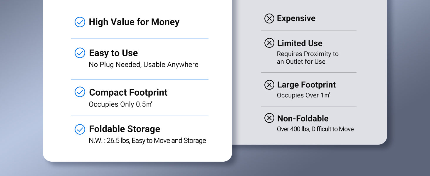Click checkmark icon beside Easy to Use
Viewport: 430px width, 176px height.
[x=80, y=53]
